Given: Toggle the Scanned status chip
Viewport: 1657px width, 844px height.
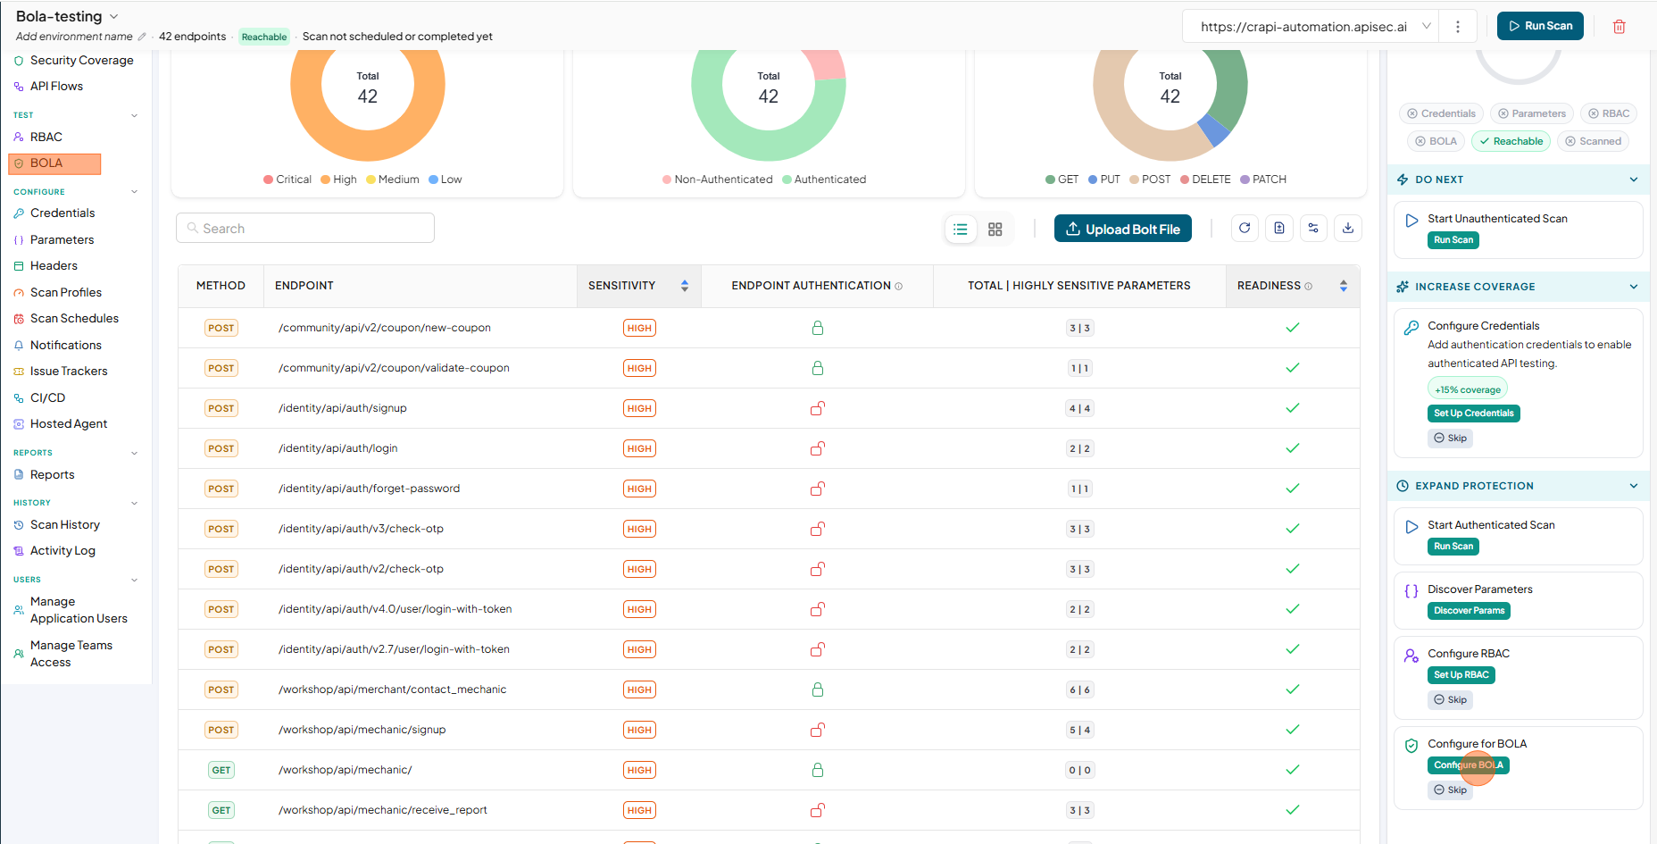Looking at the screenshot, I should pyautogui.click(x=1593, y=141).
